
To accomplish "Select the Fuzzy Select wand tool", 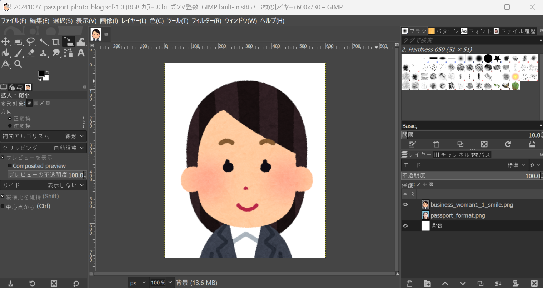I will (x=43, y=41).
